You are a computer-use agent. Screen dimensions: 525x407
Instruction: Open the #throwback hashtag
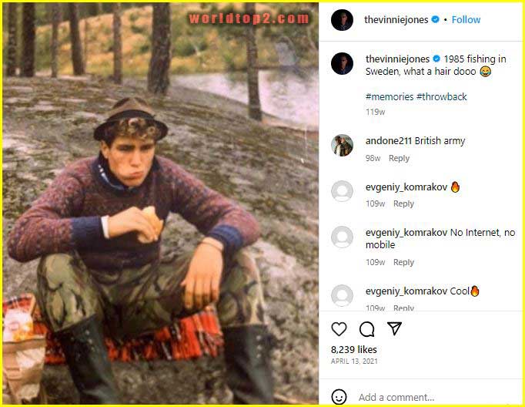[x=441, y=96]
